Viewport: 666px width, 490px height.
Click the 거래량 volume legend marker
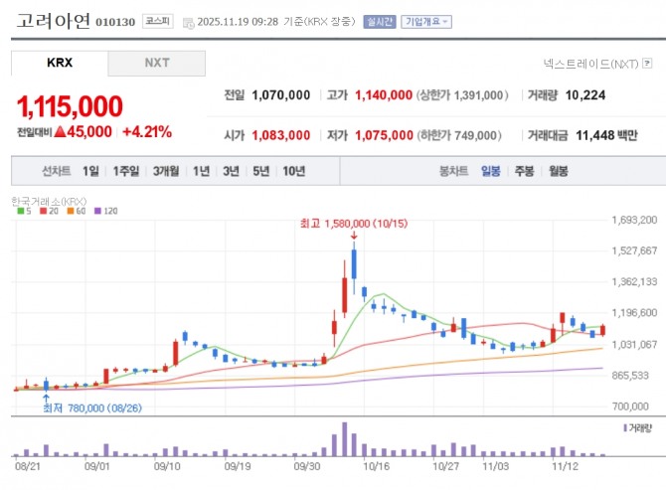tap(625, 428)
